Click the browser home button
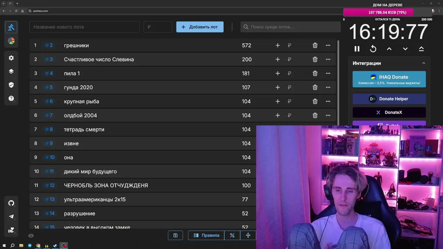 click(22, 11)
